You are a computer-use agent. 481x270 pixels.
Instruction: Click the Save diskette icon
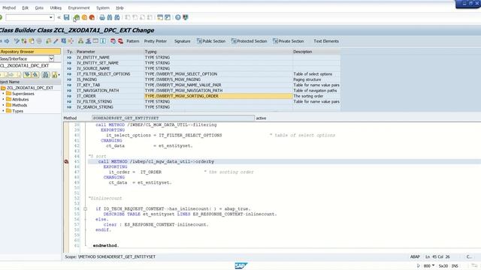[x=67, y=17]
